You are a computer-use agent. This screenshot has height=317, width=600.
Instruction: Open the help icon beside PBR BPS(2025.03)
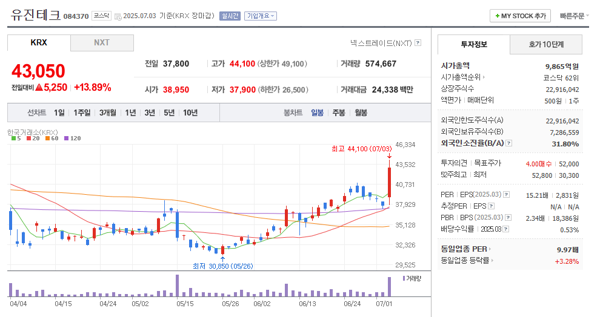[x=508, y=218]
